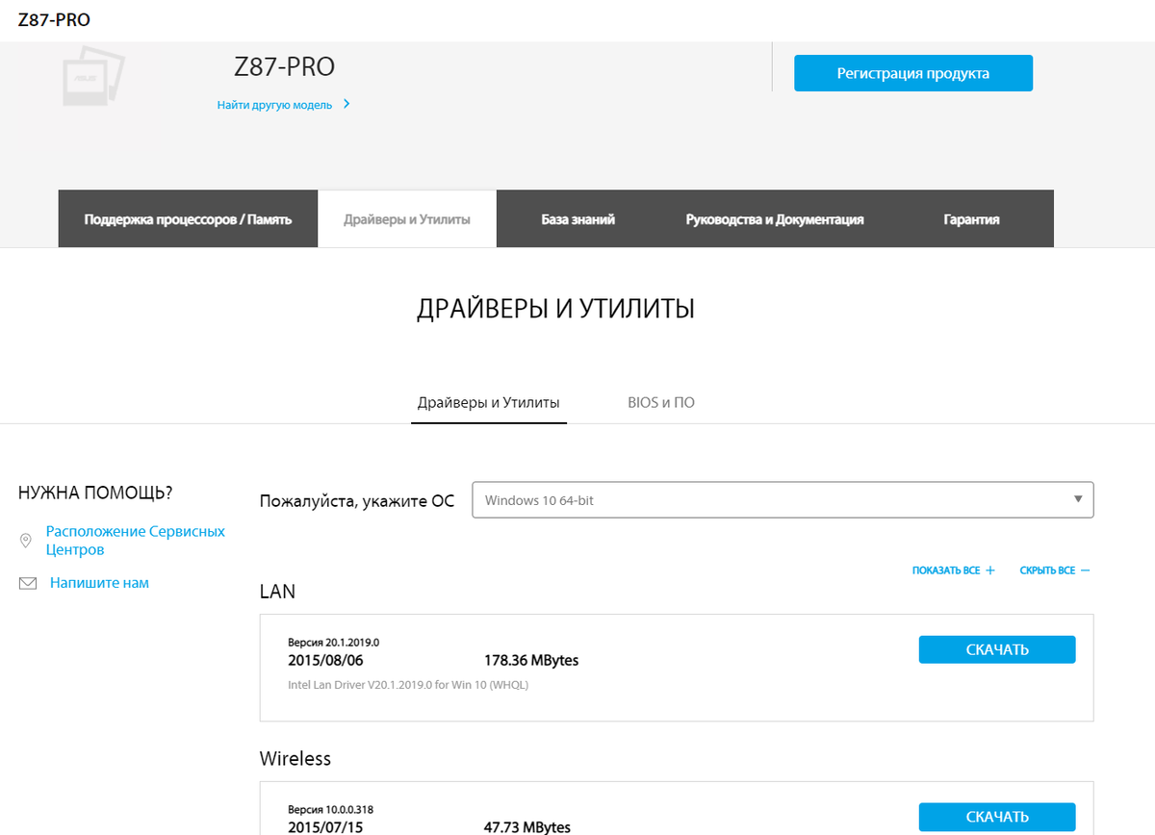1155x835 pixels.
Task: Click the large Z87-PRO model name heading
Action: point(285,67)
